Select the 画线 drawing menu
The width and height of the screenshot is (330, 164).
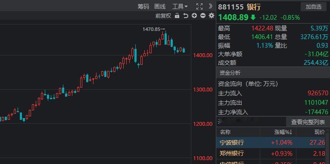[x=160, y=7]
